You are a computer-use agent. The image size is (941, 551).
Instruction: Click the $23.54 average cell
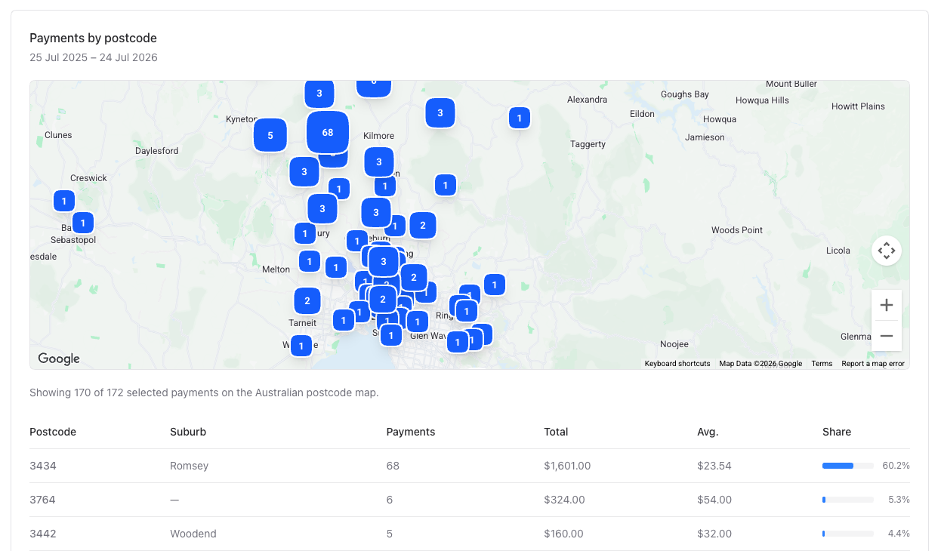click(714, 466)
